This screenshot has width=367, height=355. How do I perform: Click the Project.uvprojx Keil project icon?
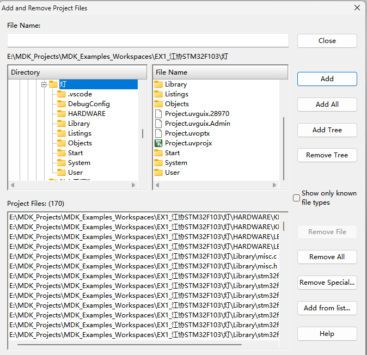(158, 143)
